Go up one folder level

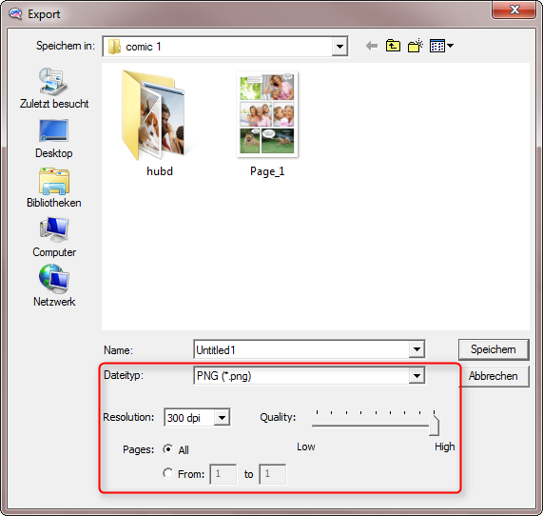click(393, 46)
